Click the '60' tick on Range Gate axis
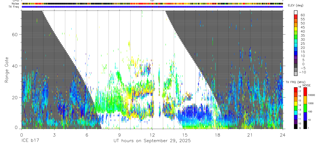 coord(15,35)
